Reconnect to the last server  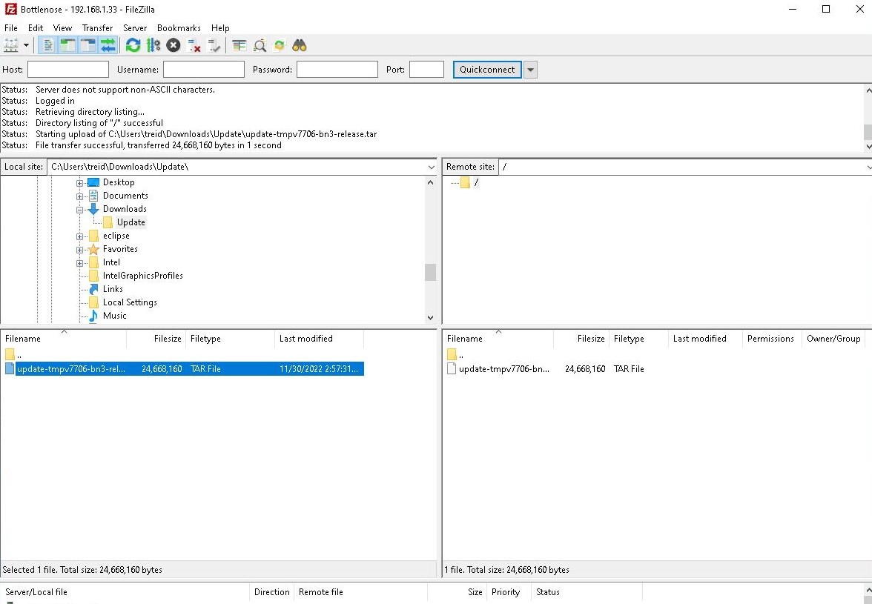(214, 45)
